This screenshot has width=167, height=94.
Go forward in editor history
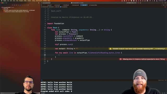point(45,5)
